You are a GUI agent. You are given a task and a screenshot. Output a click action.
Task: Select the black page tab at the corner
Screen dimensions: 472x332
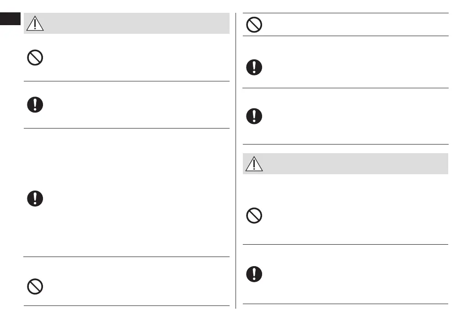tap(11, 20)
